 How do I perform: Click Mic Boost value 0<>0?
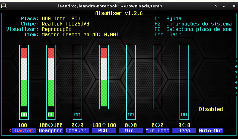tap(158, 125)
